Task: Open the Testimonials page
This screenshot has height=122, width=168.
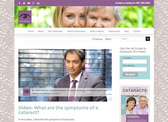Action: pyautogui.click(x=114, y=31)
